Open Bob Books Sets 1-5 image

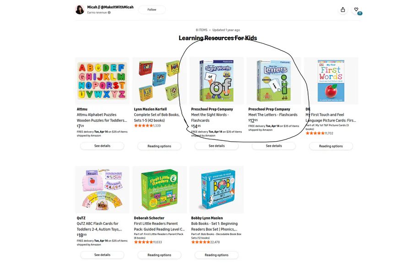click(x=159, y=81)
